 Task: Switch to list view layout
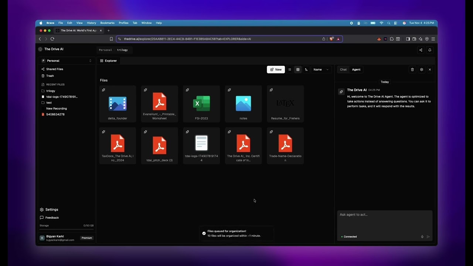pos(290,69)
